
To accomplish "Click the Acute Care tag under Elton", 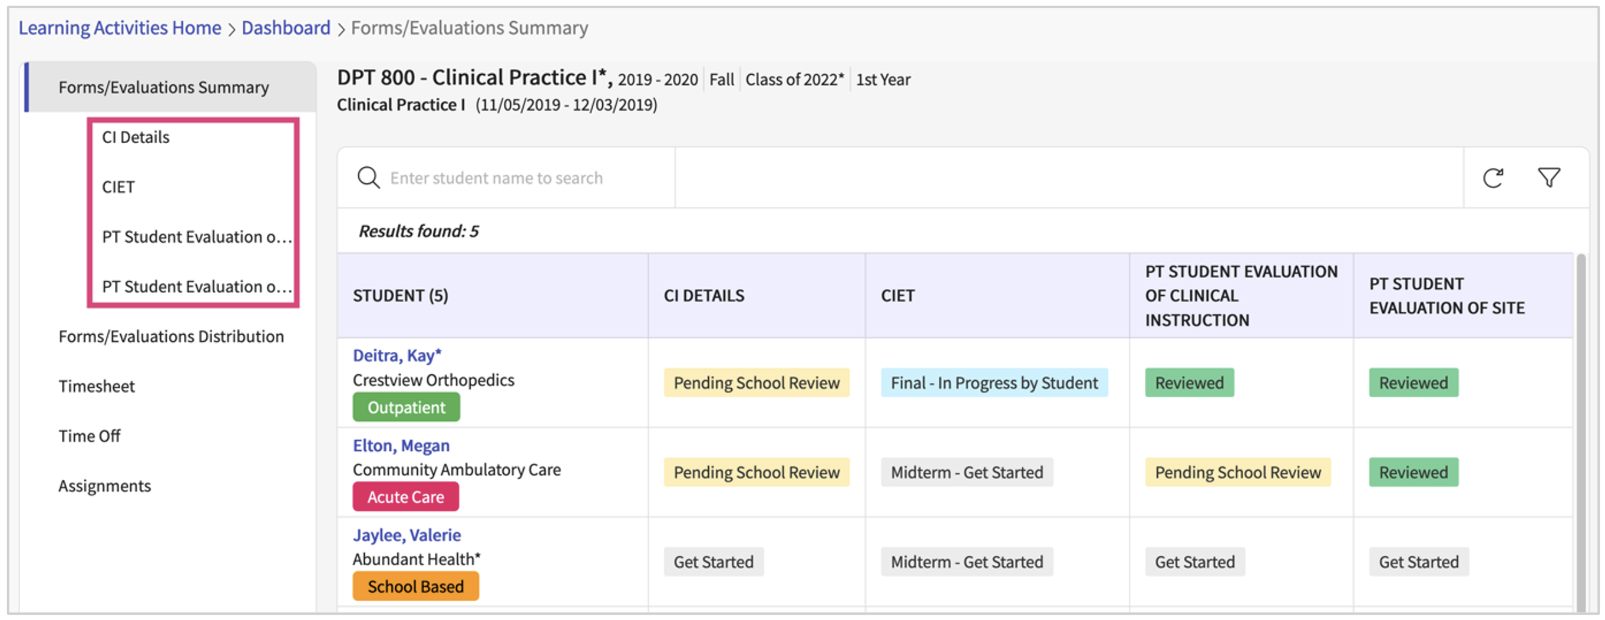I will click(405, 497).
